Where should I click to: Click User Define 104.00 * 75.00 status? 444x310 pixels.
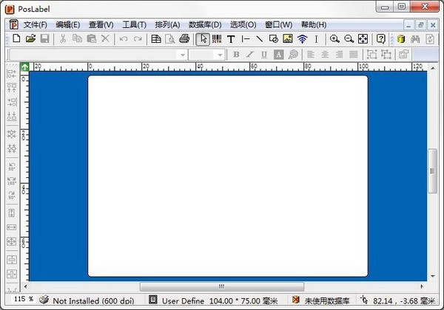(x=220, y=301)
